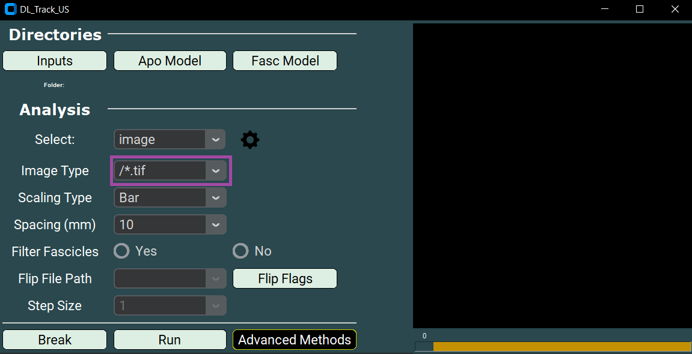Expand the Spacing (mm) dropdown
The width and height of the screenshot is (692, 354).
pos(170,224)
